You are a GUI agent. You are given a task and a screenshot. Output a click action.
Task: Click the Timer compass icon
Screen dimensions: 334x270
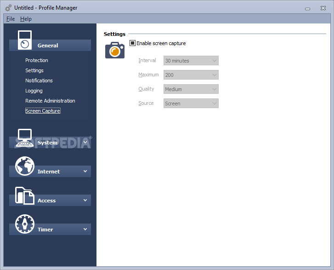[x=25, y=224]
